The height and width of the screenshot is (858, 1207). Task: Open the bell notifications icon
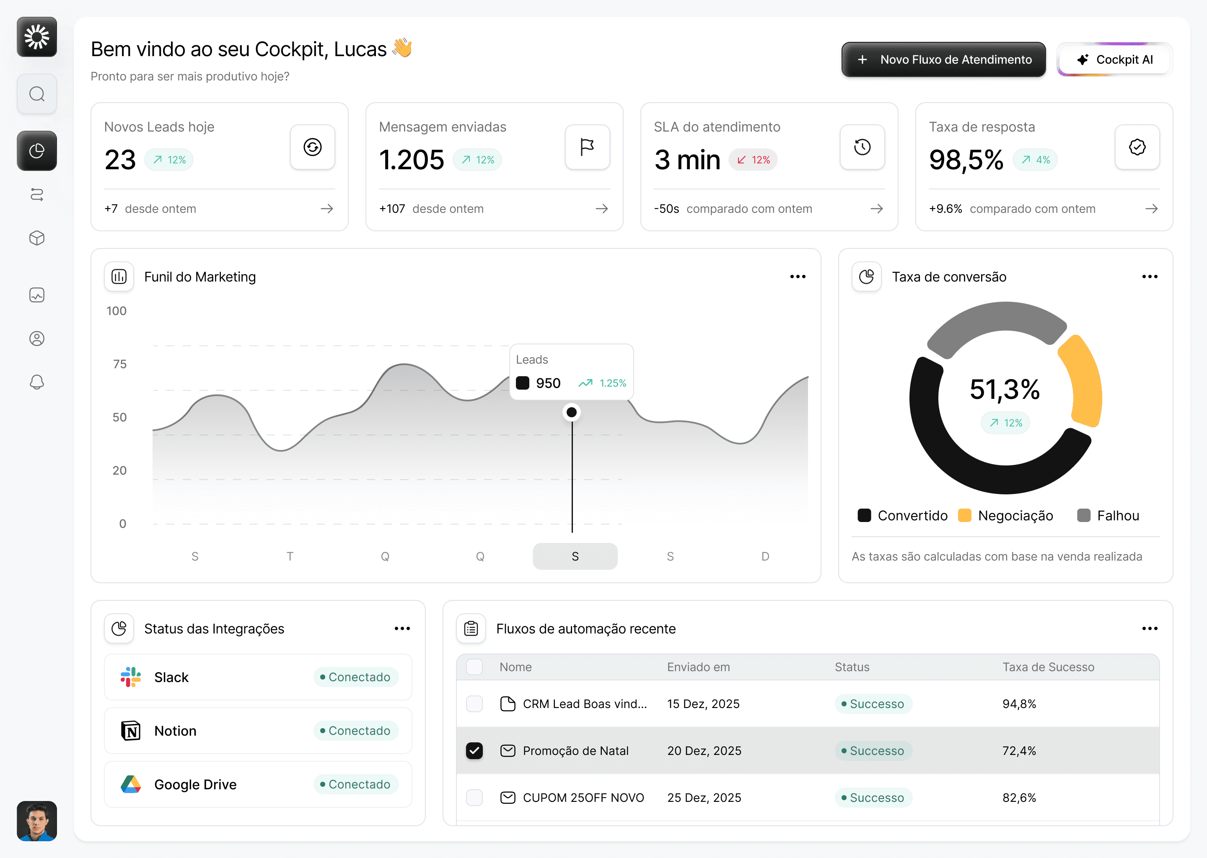(x=36, y=382)
